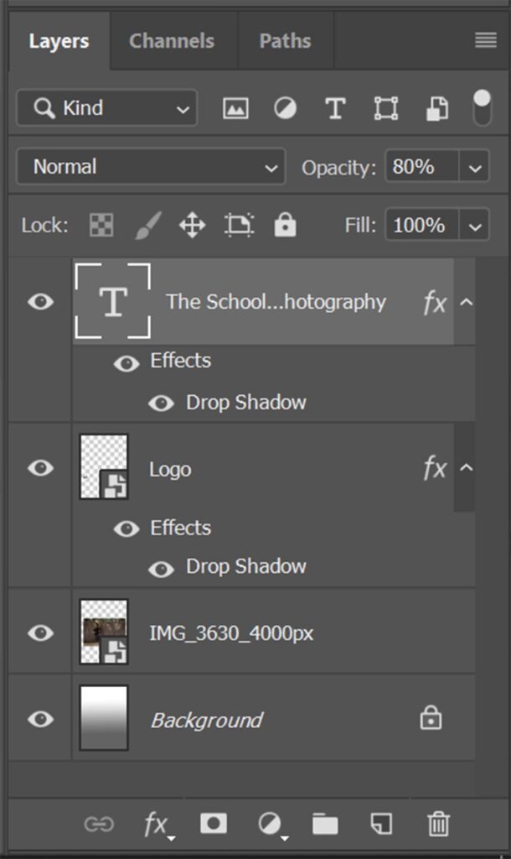Image resolution: width=511 pixels, height=859 pixels.
Task: Click Drop Shadow under text layer
Action: (246, 403)
